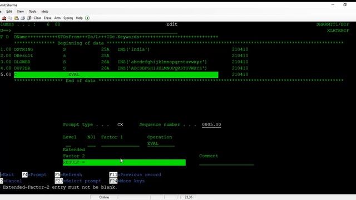The height and width of the screenshot is (200, 356).
Task: Click F11=Previous record function key
Action: pyautogui.click(x=135, y=175)
